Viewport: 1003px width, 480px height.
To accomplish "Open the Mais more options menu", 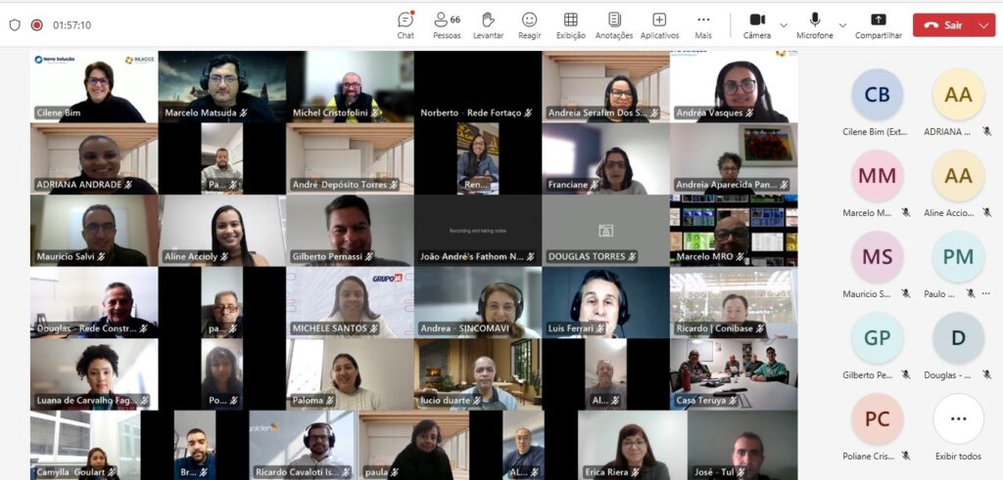I will point(703,24).
